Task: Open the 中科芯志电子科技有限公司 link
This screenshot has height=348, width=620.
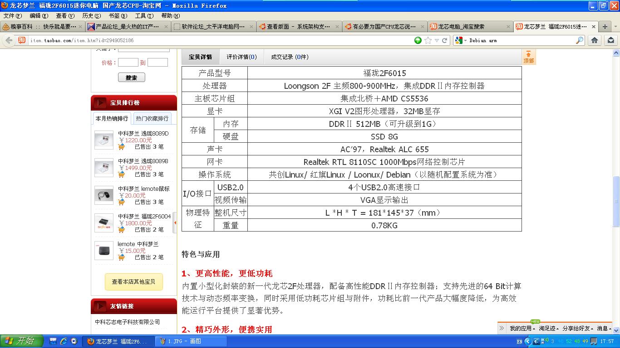Action: point(128,322)
